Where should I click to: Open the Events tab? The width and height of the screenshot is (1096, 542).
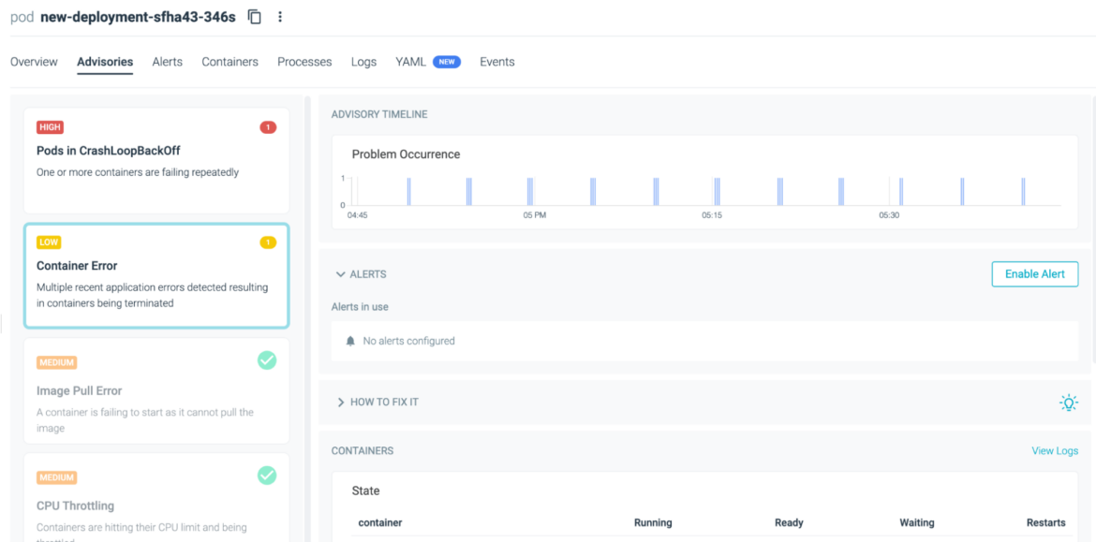click(x=497, y=62)
